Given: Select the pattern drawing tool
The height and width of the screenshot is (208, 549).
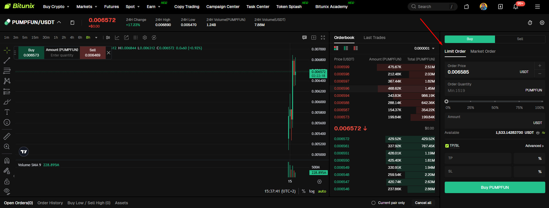Looking at the screenshot, I should click(7, 81).
